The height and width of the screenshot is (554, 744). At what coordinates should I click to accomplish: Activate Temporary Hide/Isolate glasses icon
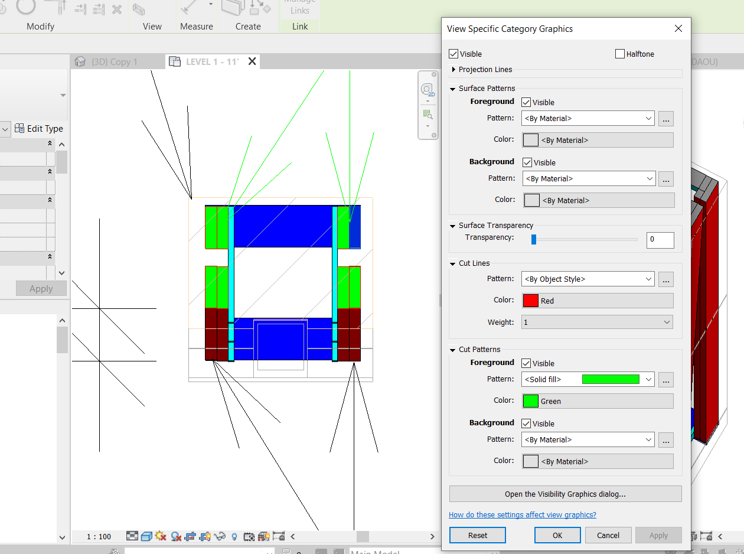(x=219, y=536)
